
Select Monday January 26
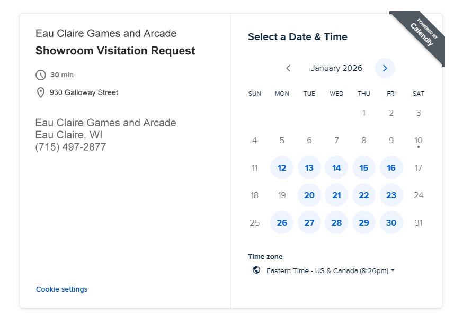coord(282,222)
